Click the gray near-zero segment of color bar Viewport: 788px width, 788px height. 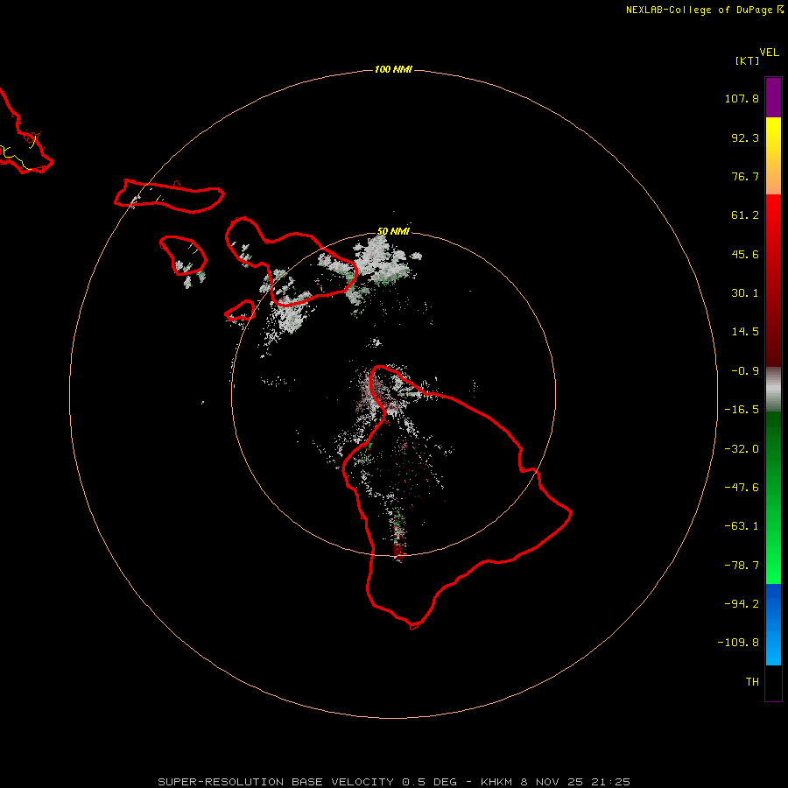pos(773,390)
